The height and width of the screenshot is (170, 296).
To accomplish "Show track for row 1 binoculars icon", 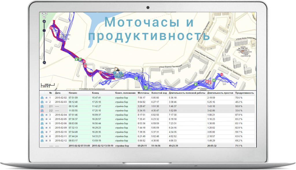I will 42,98.
